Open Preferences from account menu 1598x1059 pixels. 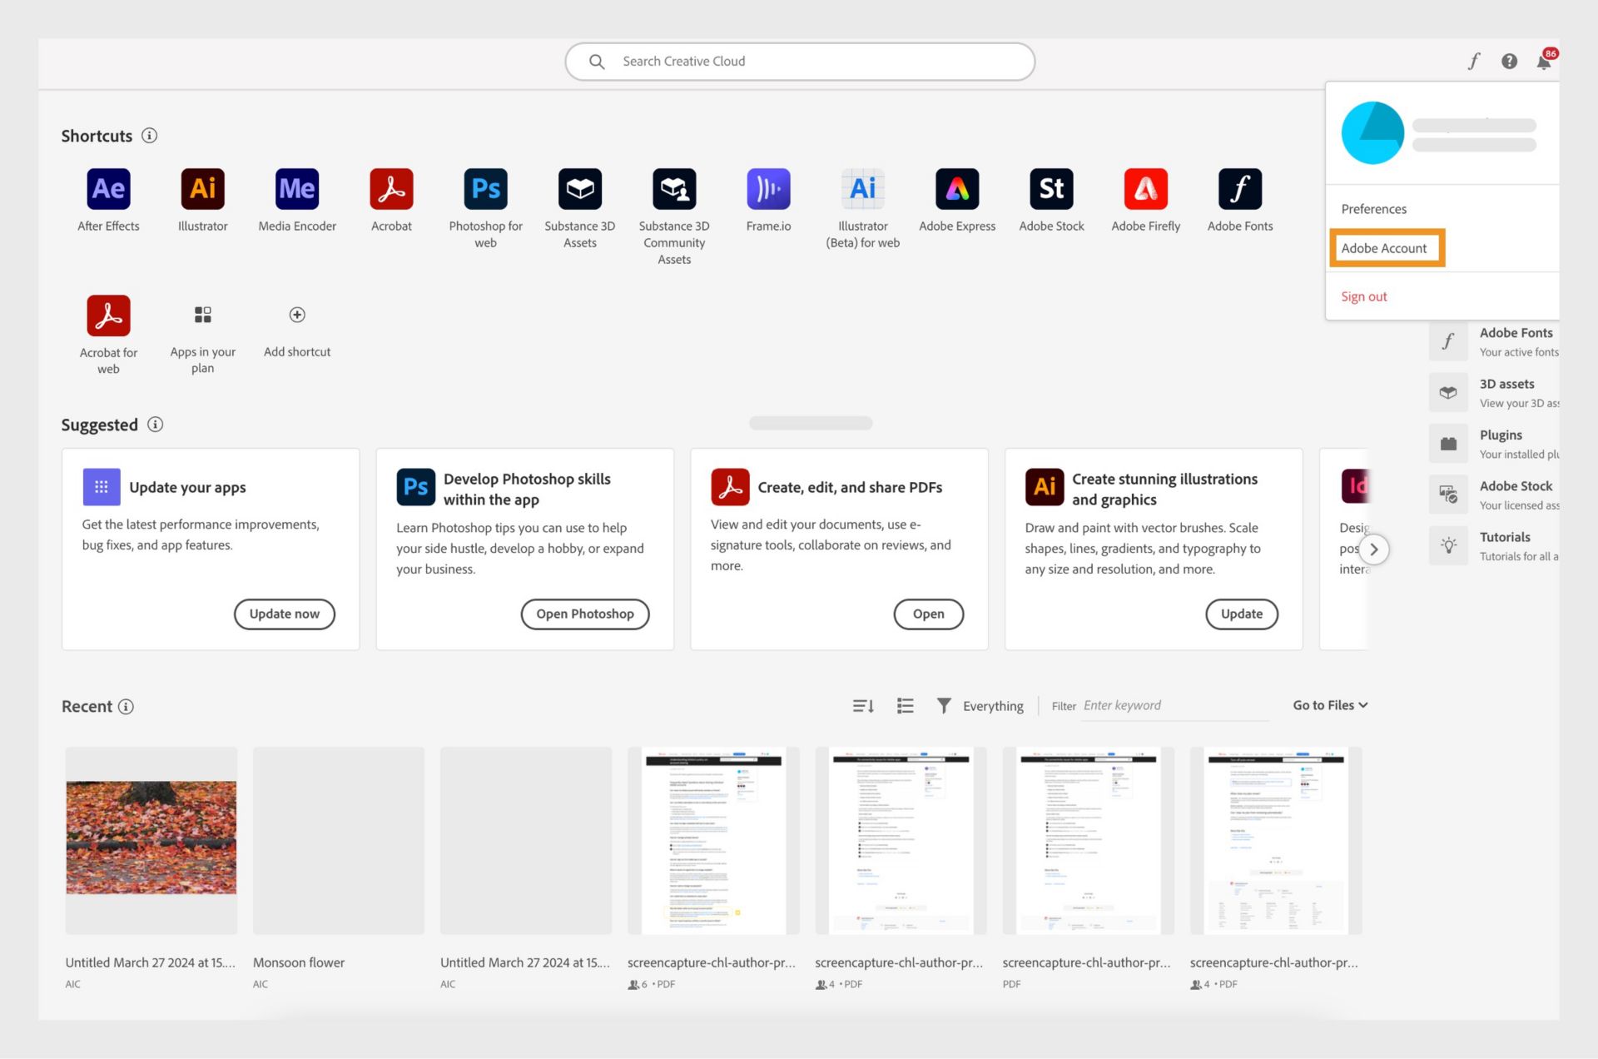point(1373,208)
